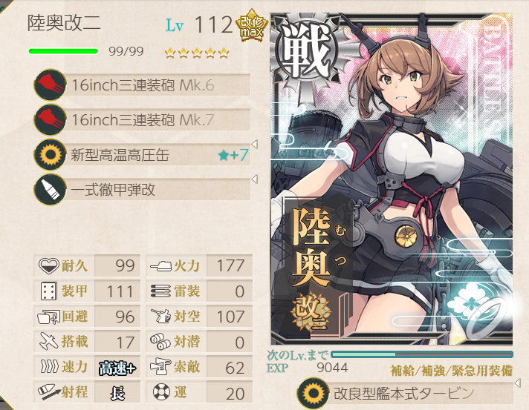Click the red main gun icon for 16inch Mk.7

point(50,120)
